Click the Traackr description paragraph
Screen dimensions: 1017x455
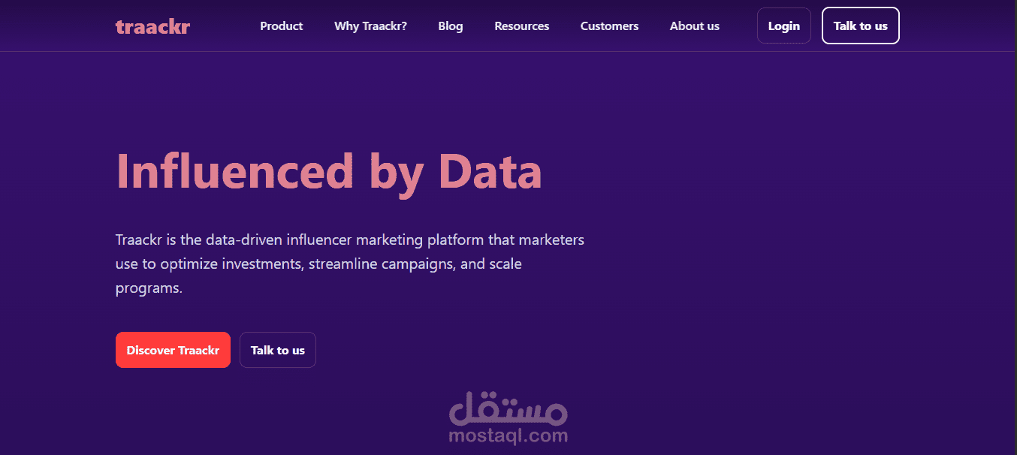click(x=349, y=264)
